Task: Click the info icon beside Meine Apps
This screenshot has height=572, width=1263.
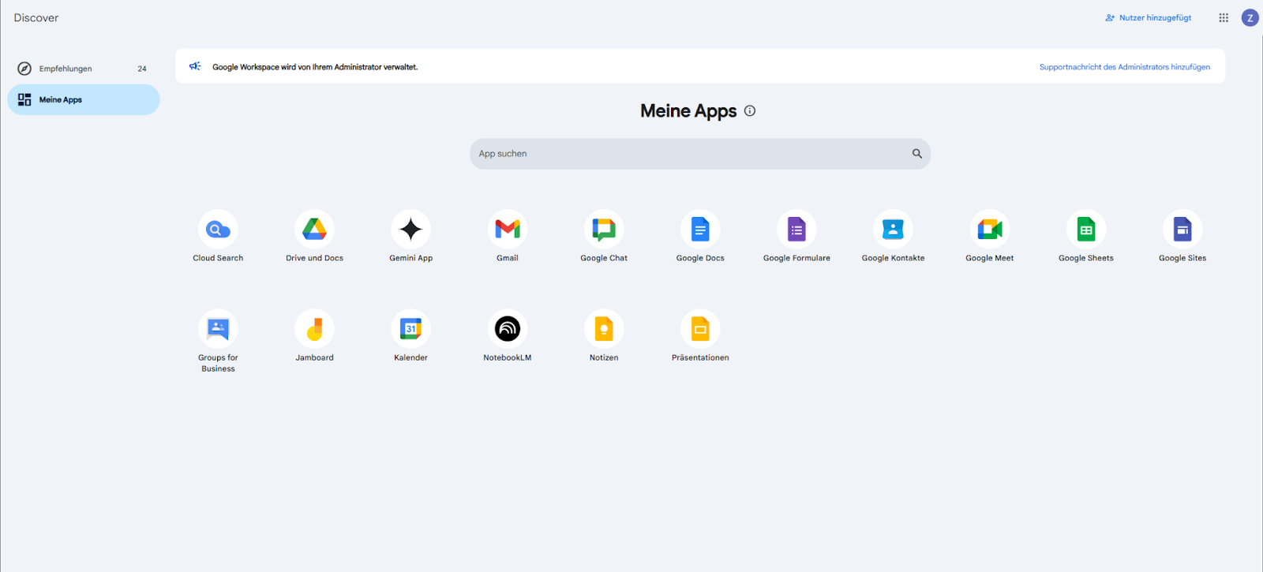Action: tap(750, 111)
